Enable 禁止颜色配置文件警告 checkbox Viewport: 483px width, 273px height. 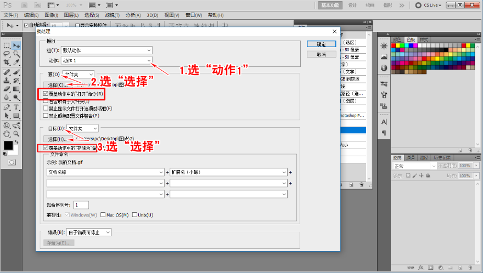[x=46, y=116]
